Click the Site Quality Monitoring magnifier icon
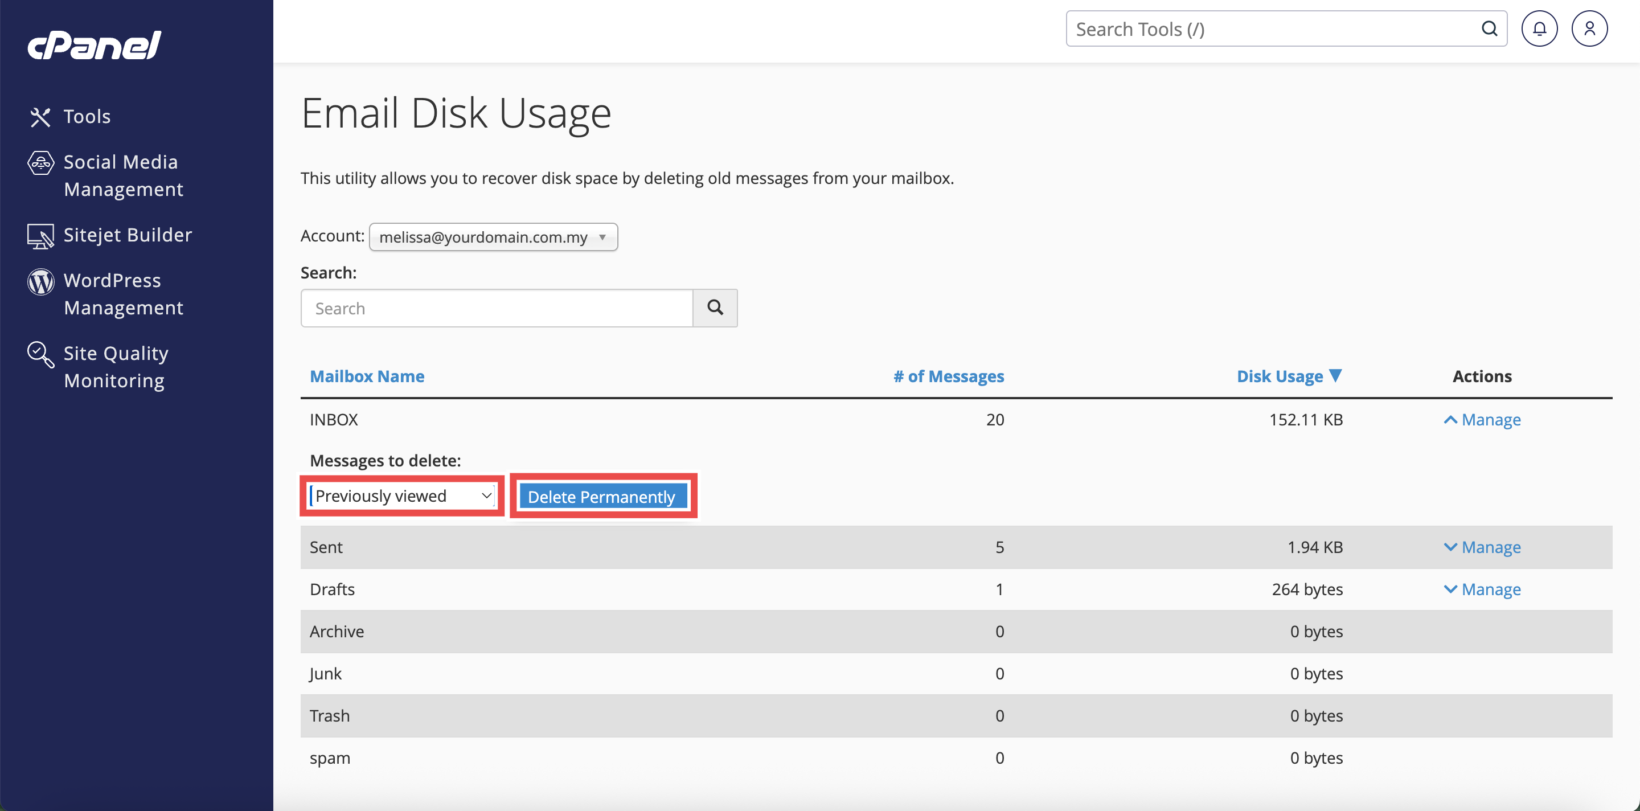 pos(40,355)
